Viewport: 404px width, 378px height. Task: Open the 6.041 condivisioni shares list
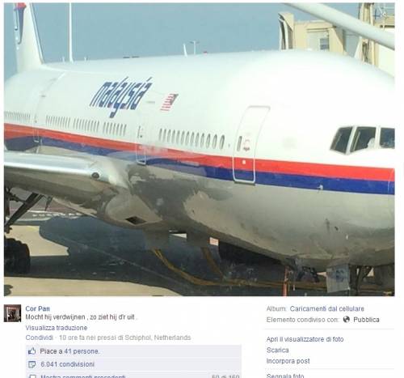point(67,364)
